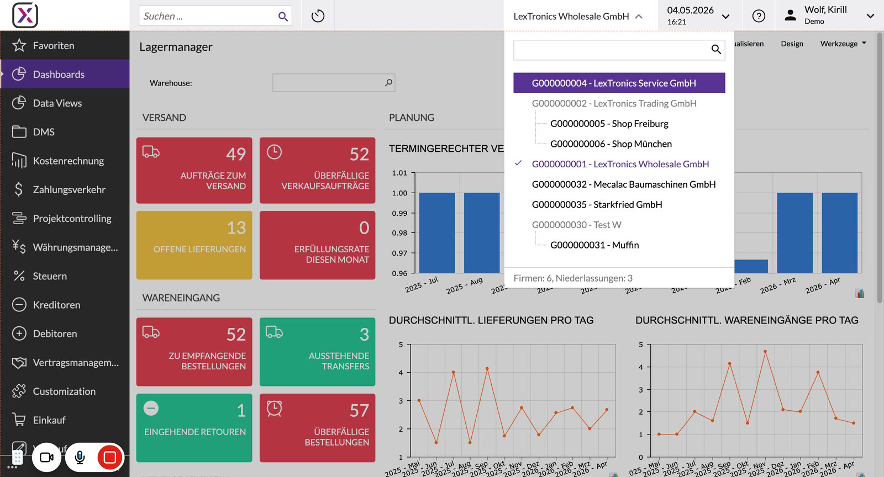884x477 pixels.
Task: Open the Überfällige Bestellungen tile
Action: [318, 428]
